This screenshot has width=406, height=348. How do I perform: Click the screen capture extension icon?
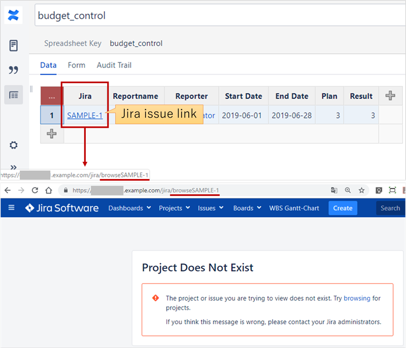coord(392,190)
